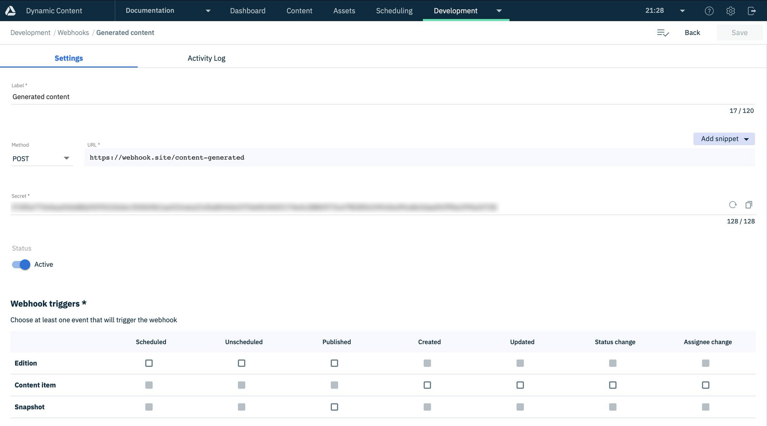The image size is (767, 426).
Task: Click the "Assignee change" column header
Action: click(x=707, y=342)
